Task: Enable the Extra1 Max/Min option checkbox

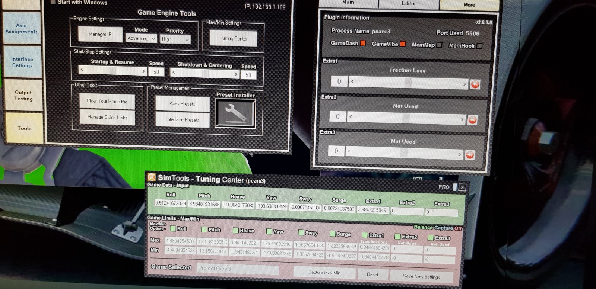Action: point(365,235)
